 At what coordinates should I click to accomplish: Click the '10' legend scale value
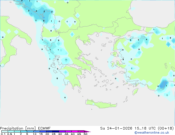[x=35, y=134]
